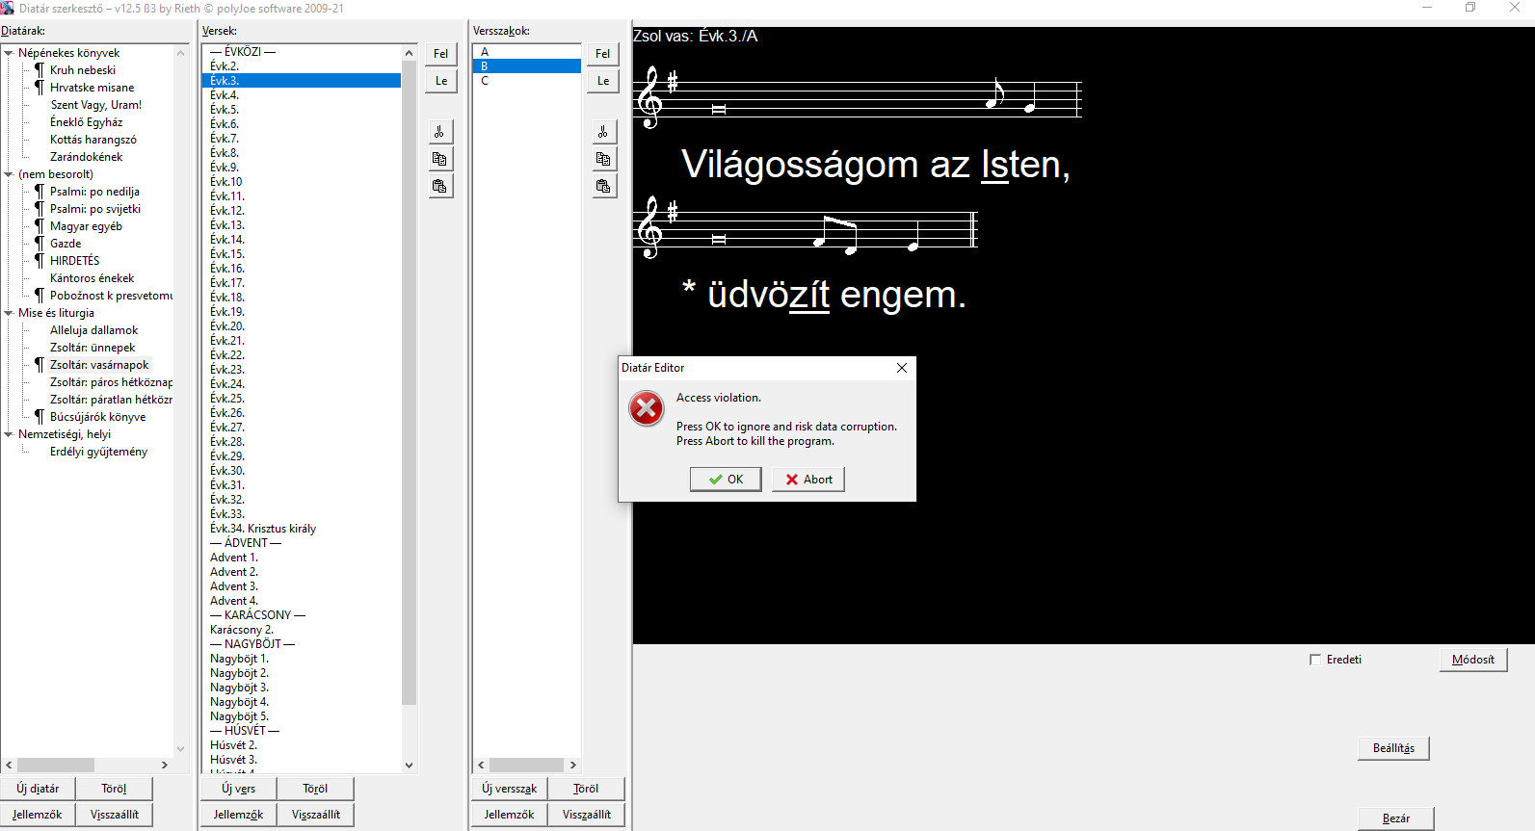Select Évk.10 in the Versek list
The image size is (1535, 831).
226,182
